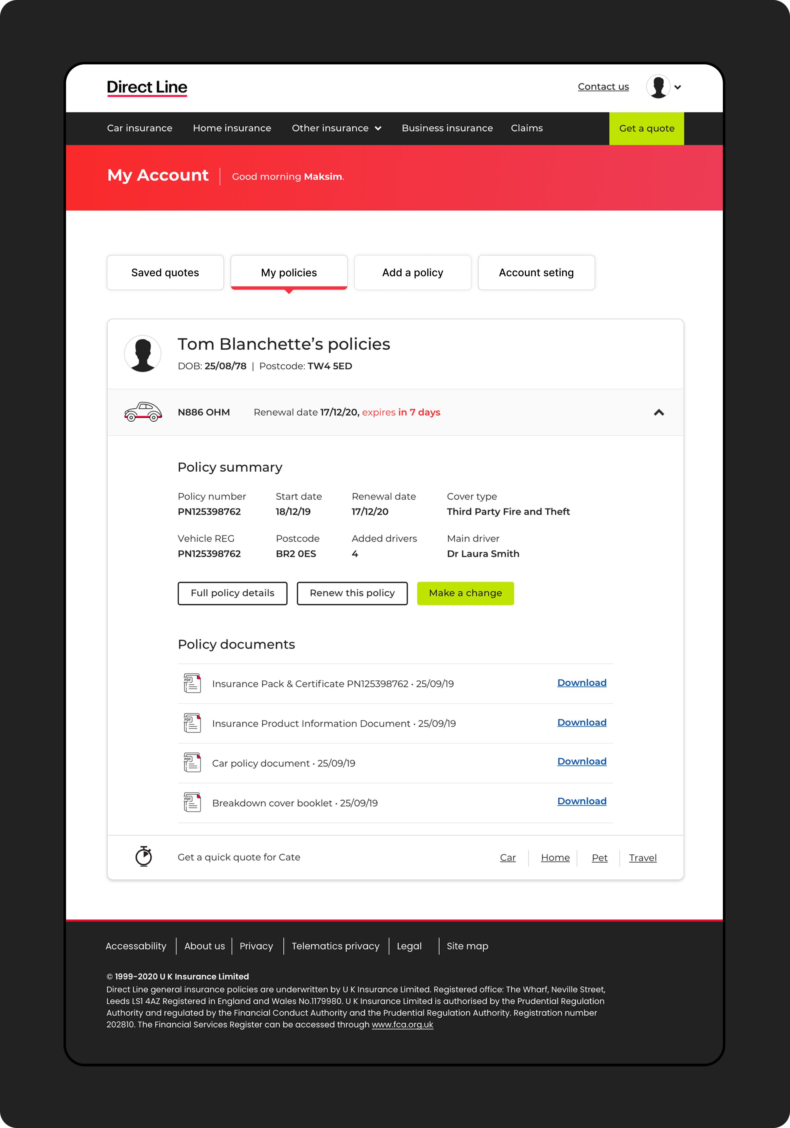This screenshot has width=790, height=1128.
Task: Expand the Other insurance menu
Action: coord(337,128)
